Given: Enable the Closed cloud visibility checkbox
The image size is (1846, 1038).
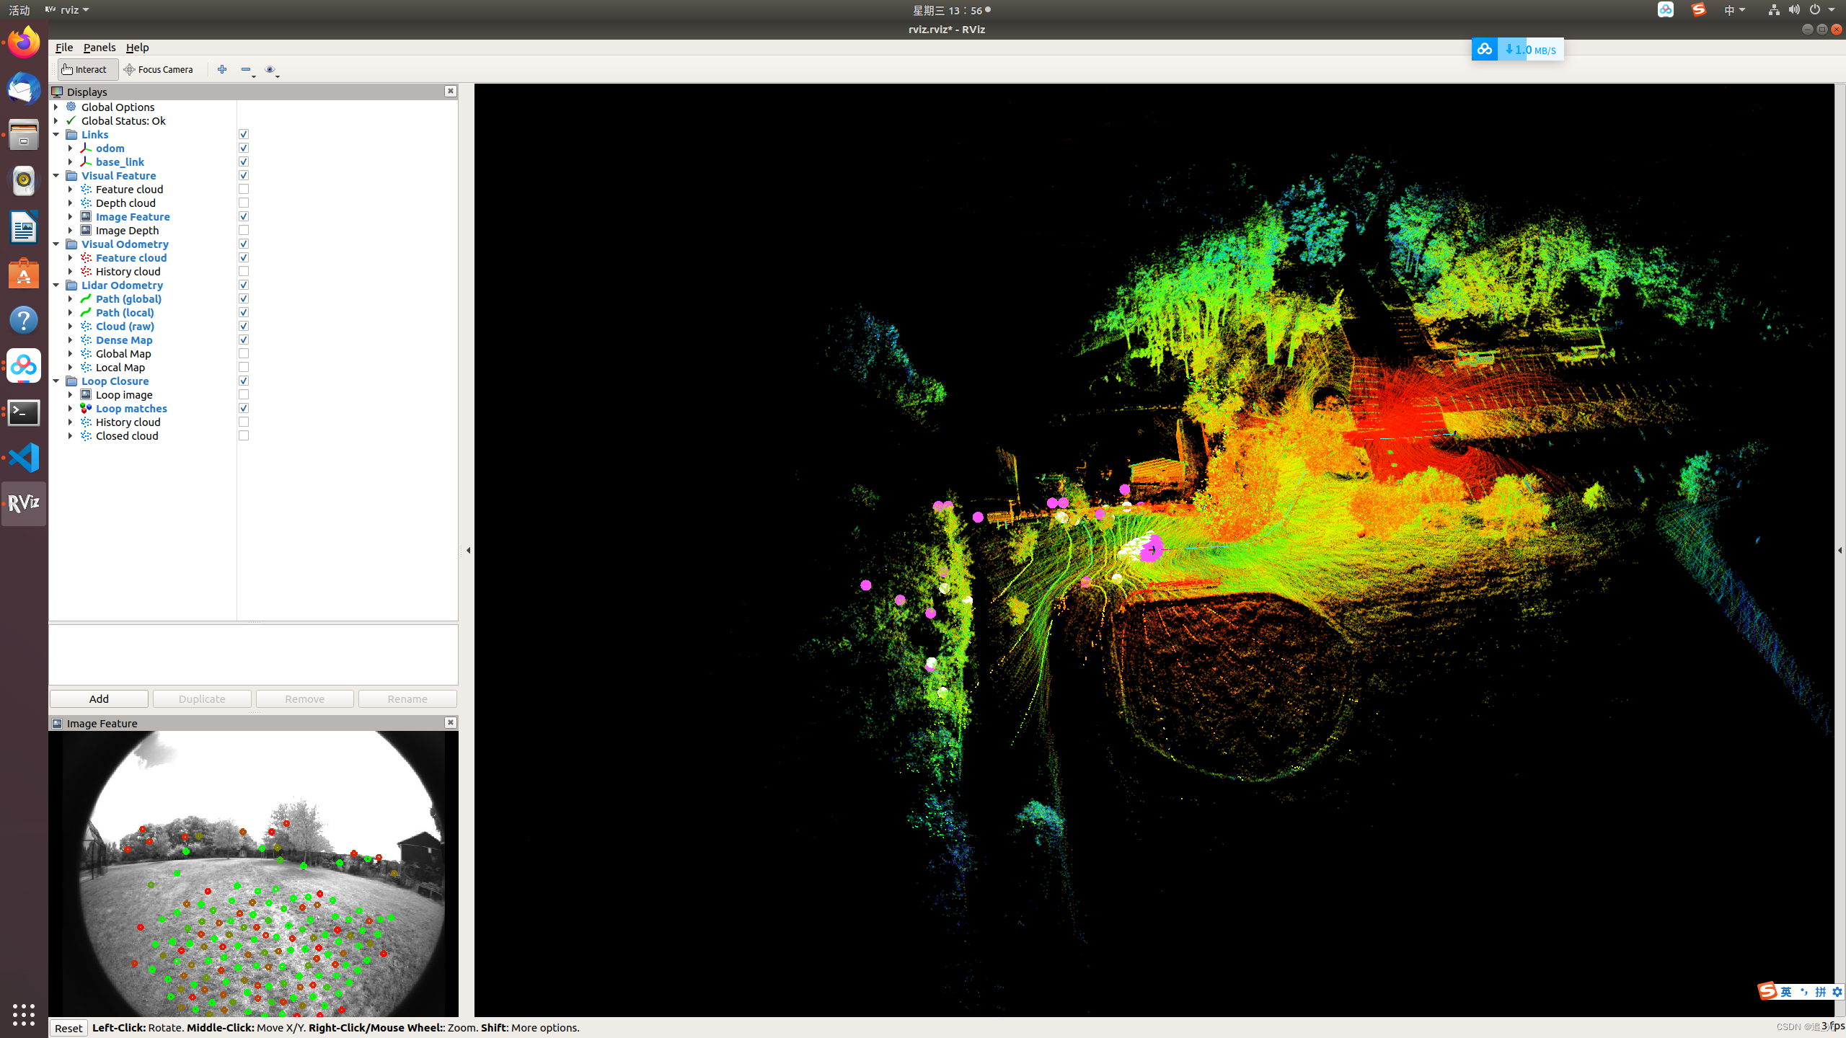Looking at the screenshot, I should point(242,435).
